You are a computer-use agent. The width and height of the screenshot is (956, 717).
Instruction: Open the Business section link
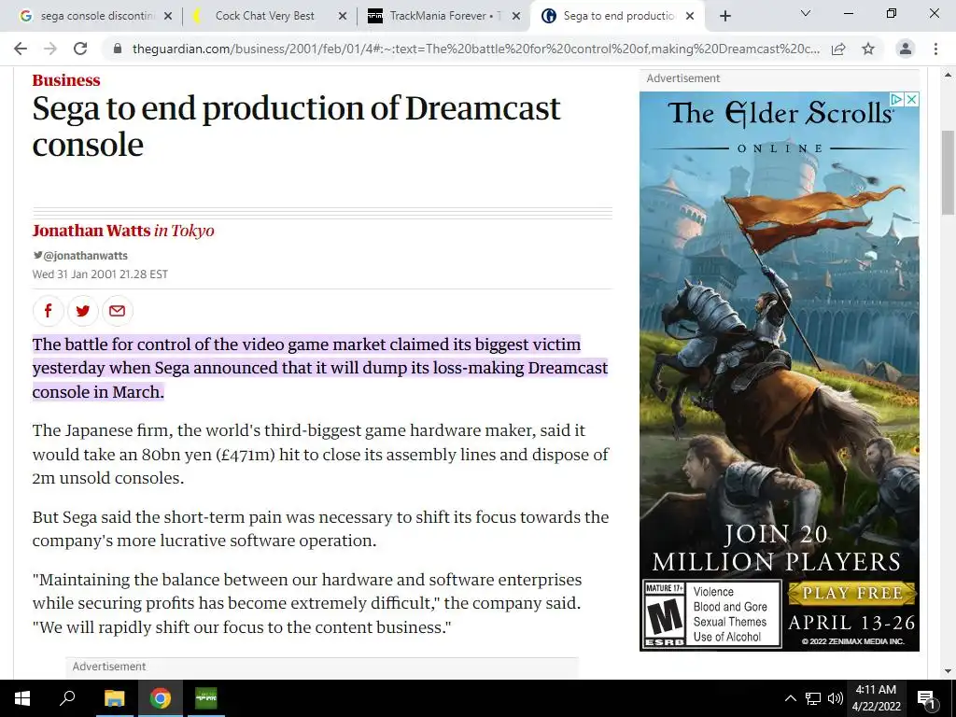[x=66, y=80]
